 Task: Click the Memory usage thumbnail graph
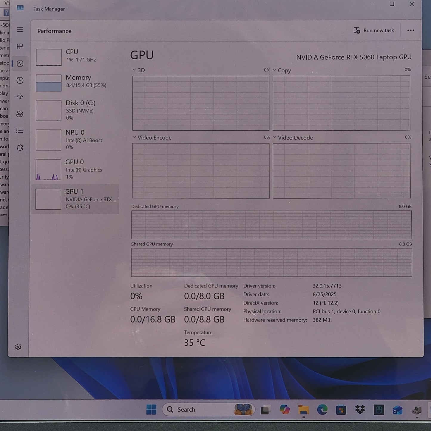49,83
